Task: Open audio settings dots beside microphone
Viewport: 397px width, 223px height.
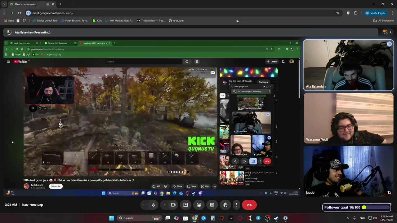Action: [x=145, y=205]
